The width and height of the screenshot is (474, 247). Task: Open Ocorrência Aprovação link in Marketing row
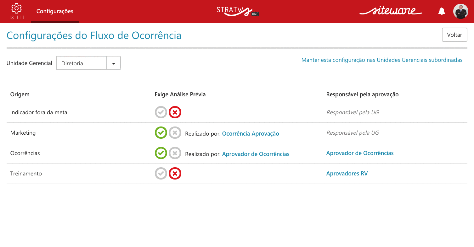pyautogui.click(x=251, y=134)
